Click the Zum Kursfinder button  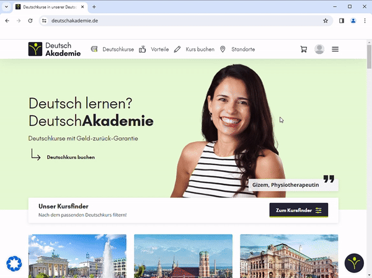point(299,210)
